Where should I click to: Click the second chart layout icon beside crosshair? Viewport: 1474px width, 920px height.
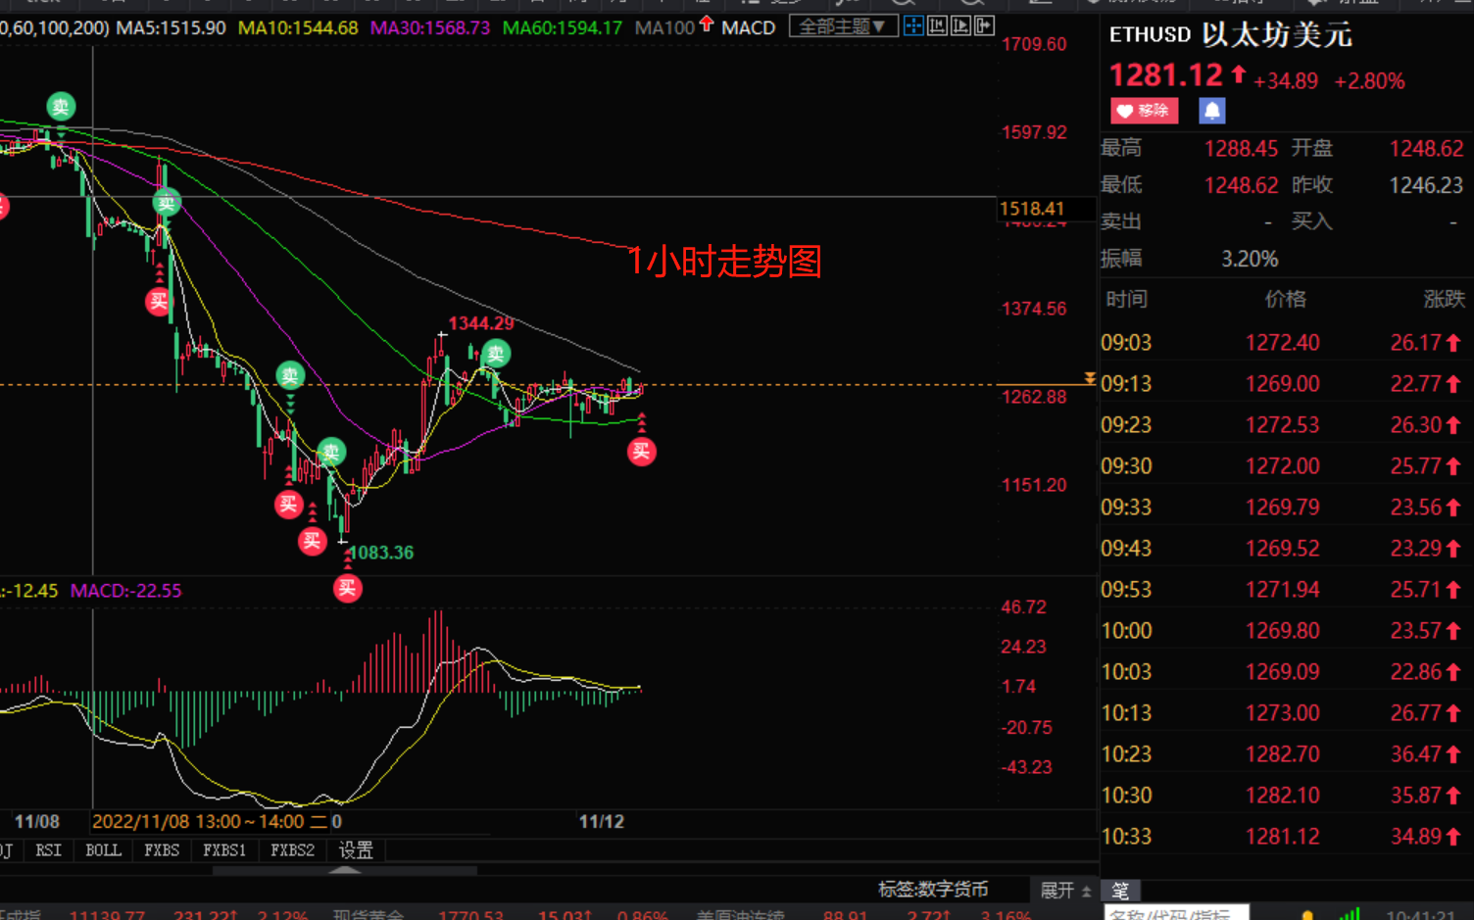937,26
